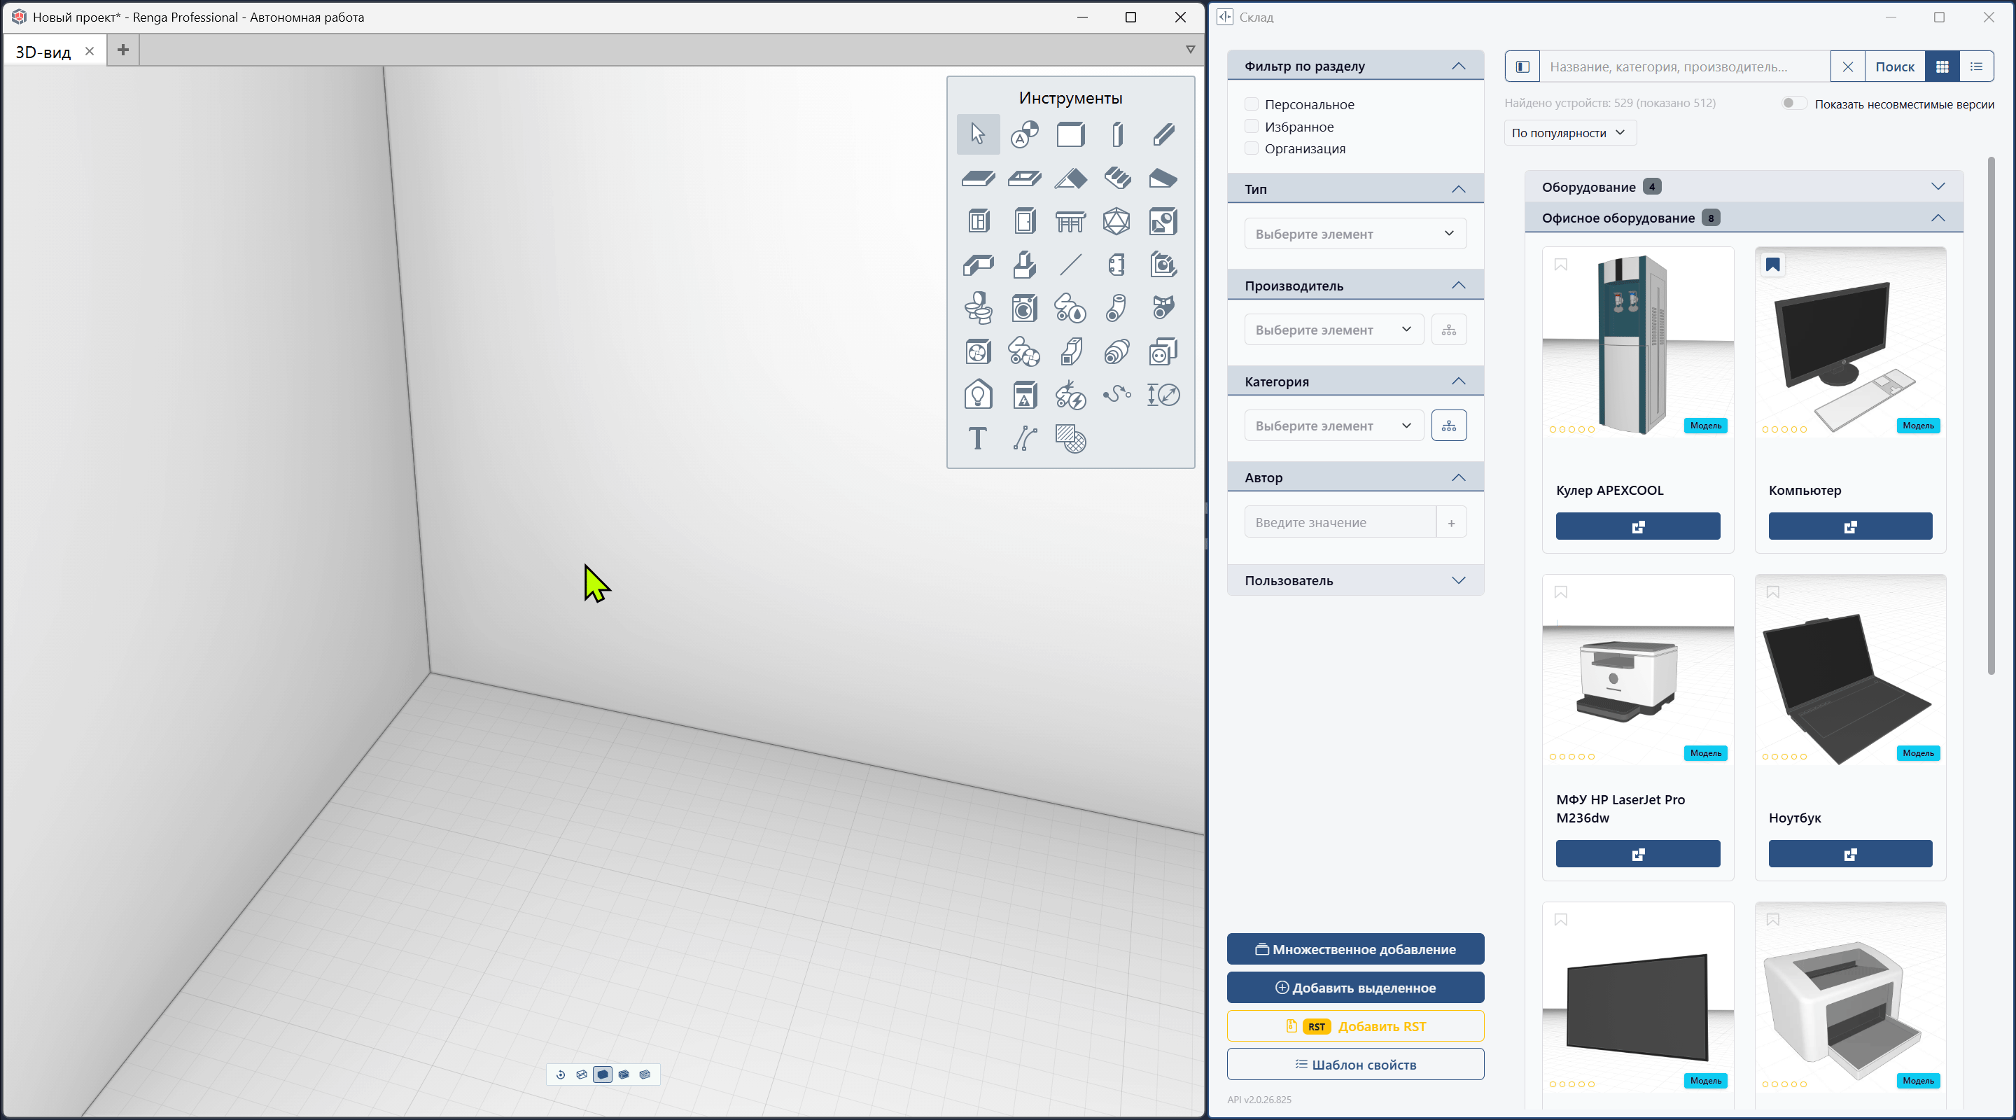Image resolution: width=2016 pixels, height=1120 pixels.
Task: Click the Автор Введите значение field
Action: 1340,522
